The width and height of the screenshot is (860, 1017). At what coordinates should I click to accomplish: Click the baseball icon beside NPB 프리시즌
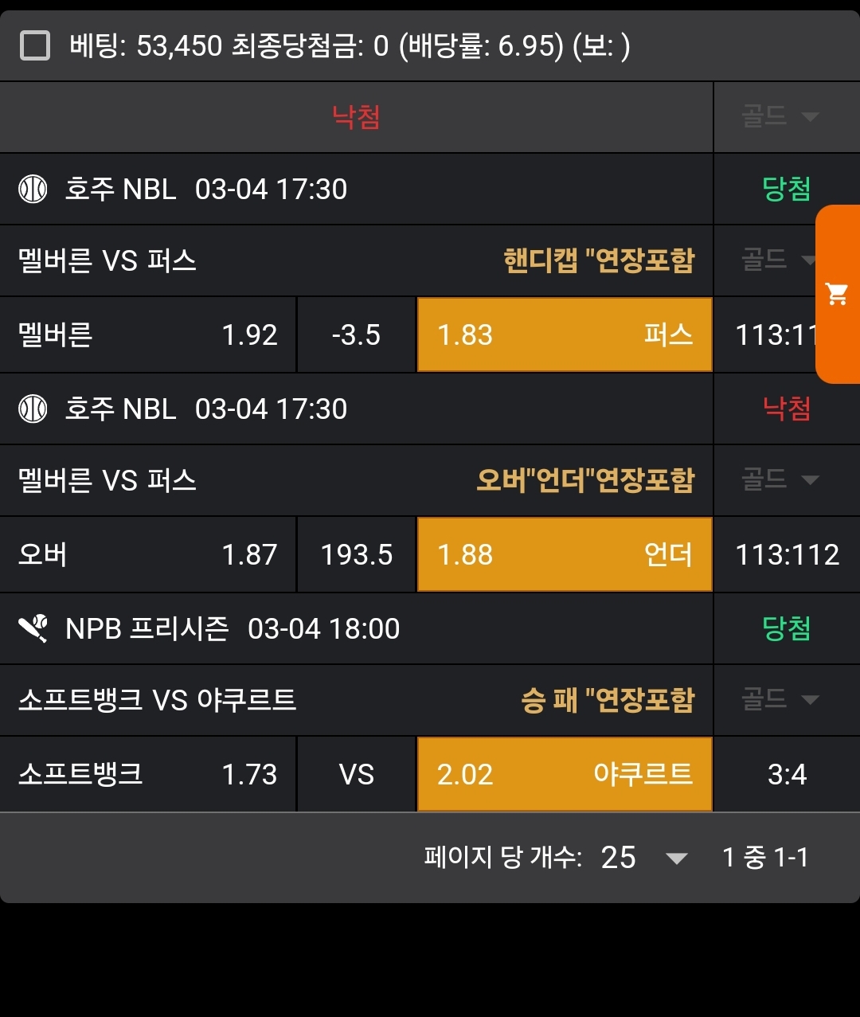33,629
